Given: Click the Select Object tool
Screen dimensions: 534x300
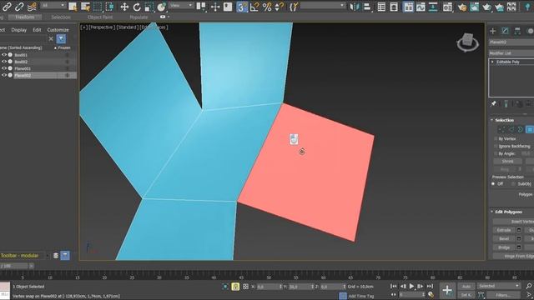Looking at the screenshot, I should (73, 7).
